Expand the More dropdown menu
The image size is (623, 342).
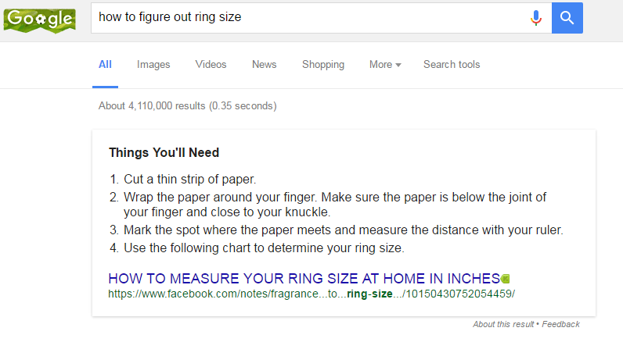384,65
